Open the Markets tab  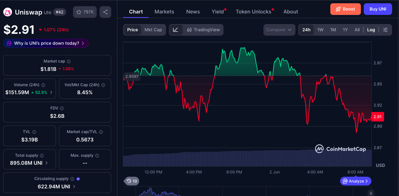point(164,12)
